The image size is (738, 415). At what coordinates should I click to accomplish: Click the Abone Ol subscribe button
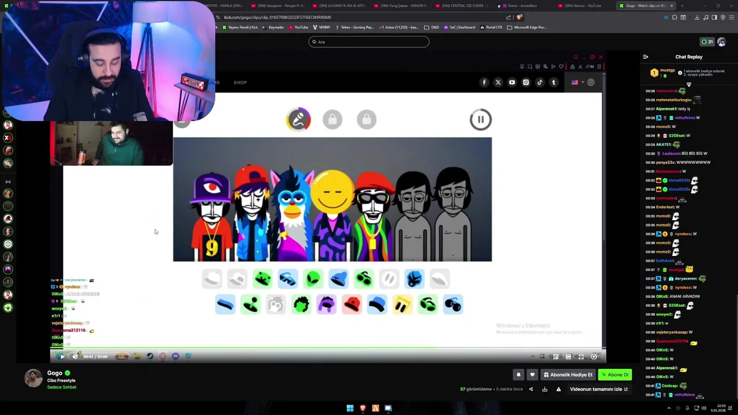(x=615, y=375)
